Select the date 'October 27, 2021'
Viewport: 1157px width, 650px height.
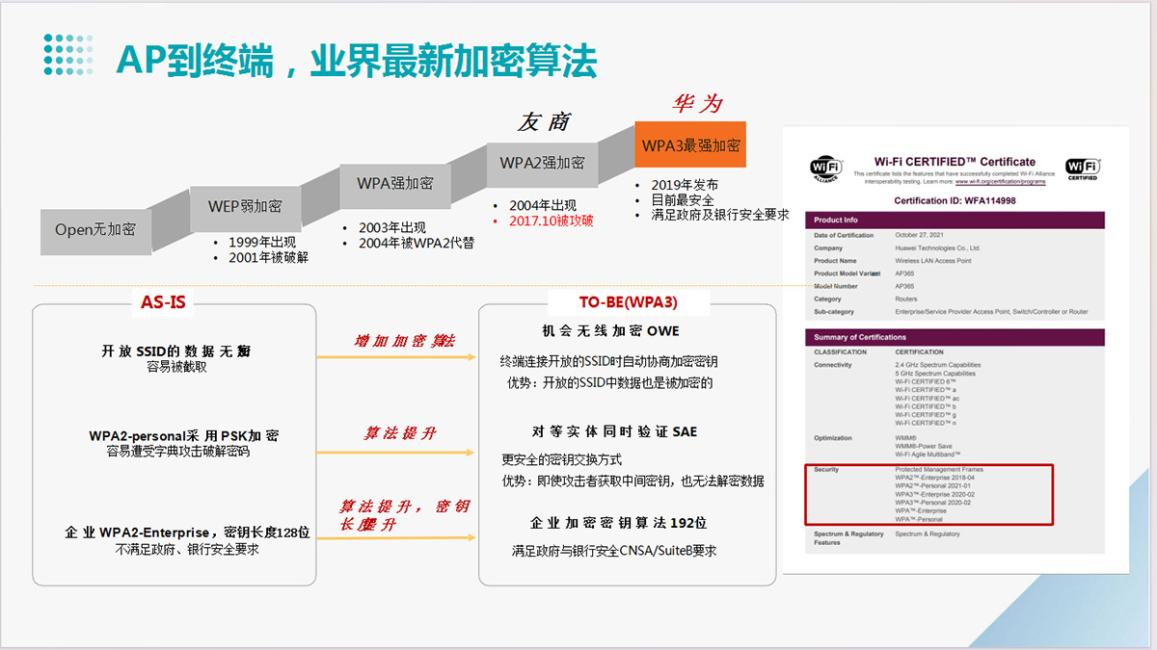919,235
